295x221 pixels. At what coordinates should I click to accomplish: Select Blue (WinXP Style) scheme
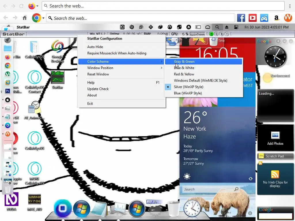203,93
